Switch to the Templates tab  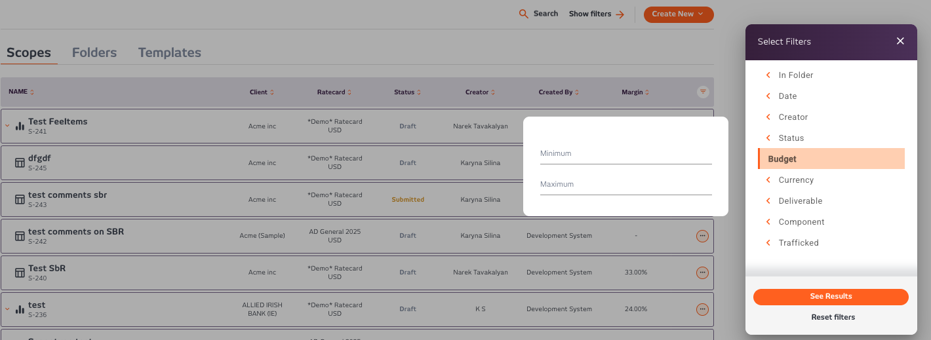tap(169, 53)
